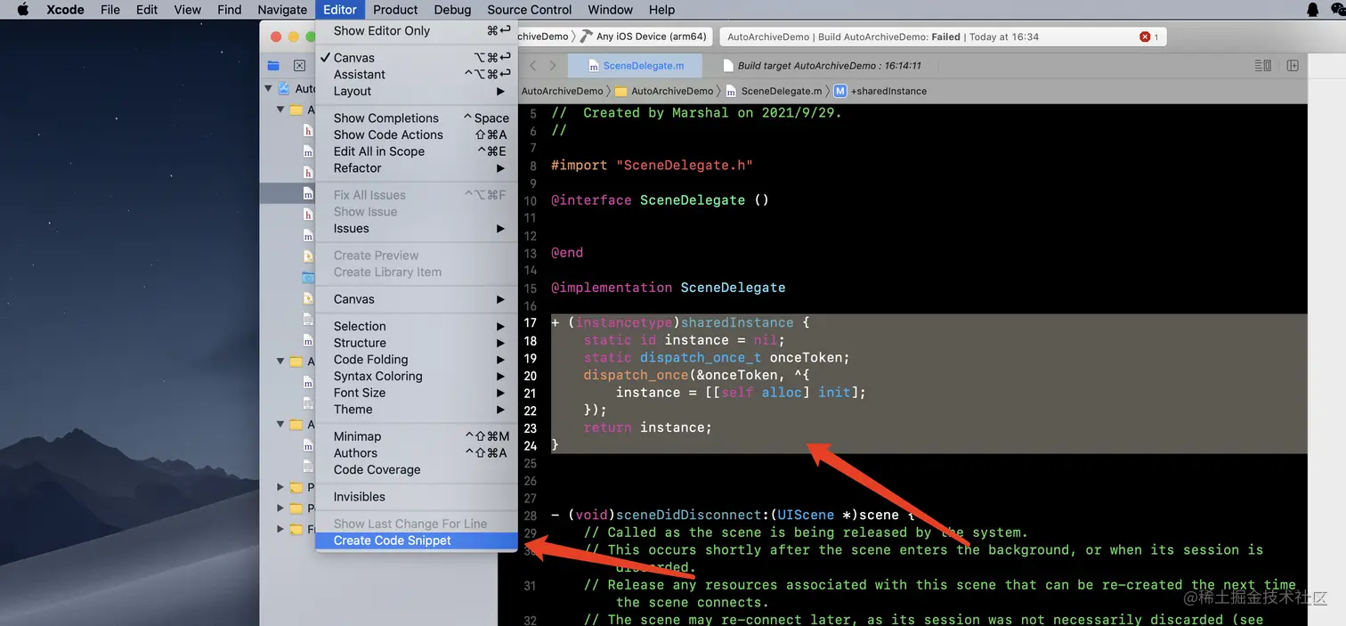
Task: Open the Font Size submenu
Action: click(x=417, y=394)
